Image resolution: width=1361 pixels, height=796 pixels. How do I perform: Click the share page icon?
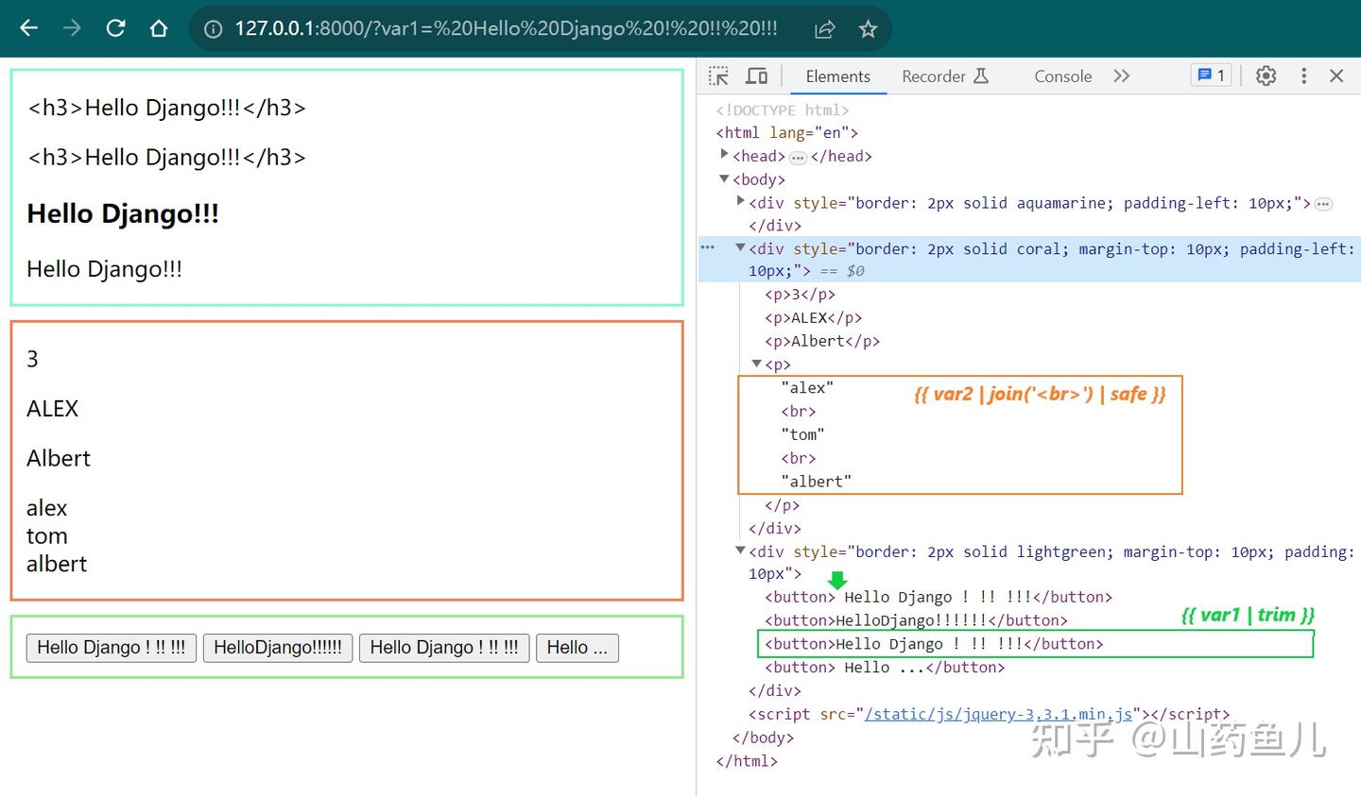click(824, 29)
